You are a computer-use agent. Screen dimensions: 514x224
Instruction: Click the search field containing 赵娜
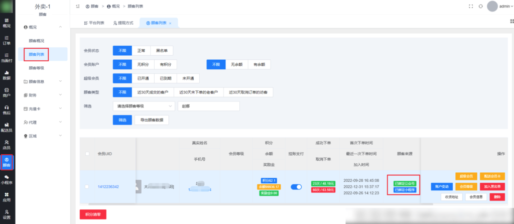click(x=209, y=106)
